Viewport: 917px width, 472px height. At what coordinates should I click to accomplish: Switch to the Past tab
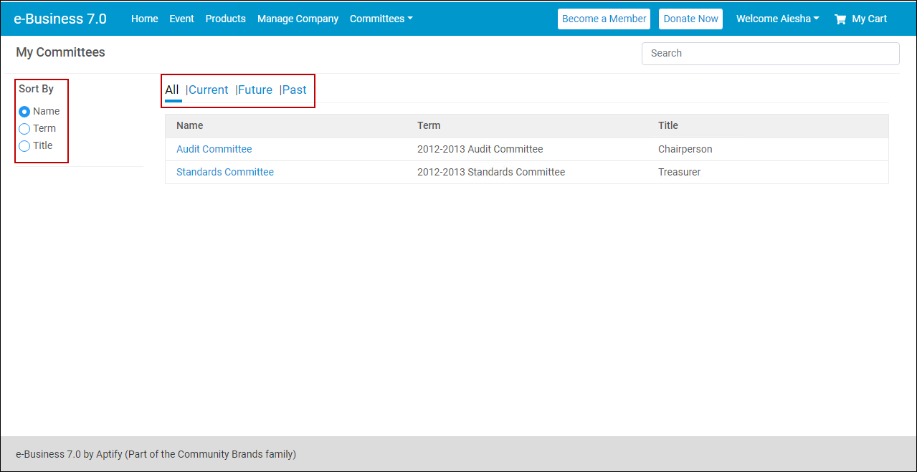coord(295,90)
